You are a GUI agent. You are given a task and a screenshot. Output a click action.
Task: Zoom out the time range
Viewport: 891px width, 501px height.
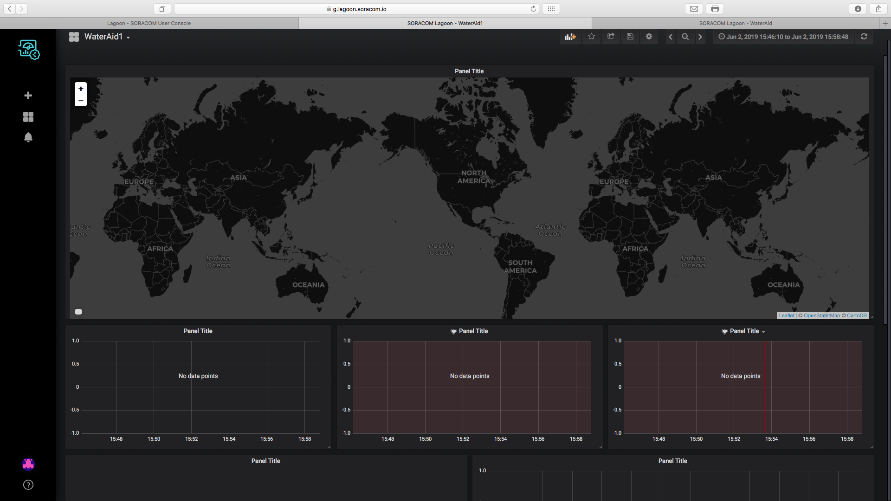[x=685, y=37]
